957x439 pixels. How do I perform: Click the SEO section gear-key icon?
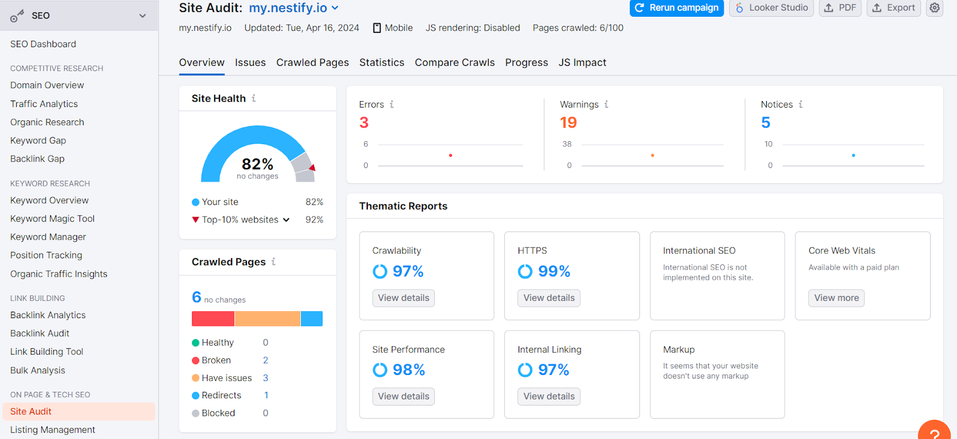17,16
